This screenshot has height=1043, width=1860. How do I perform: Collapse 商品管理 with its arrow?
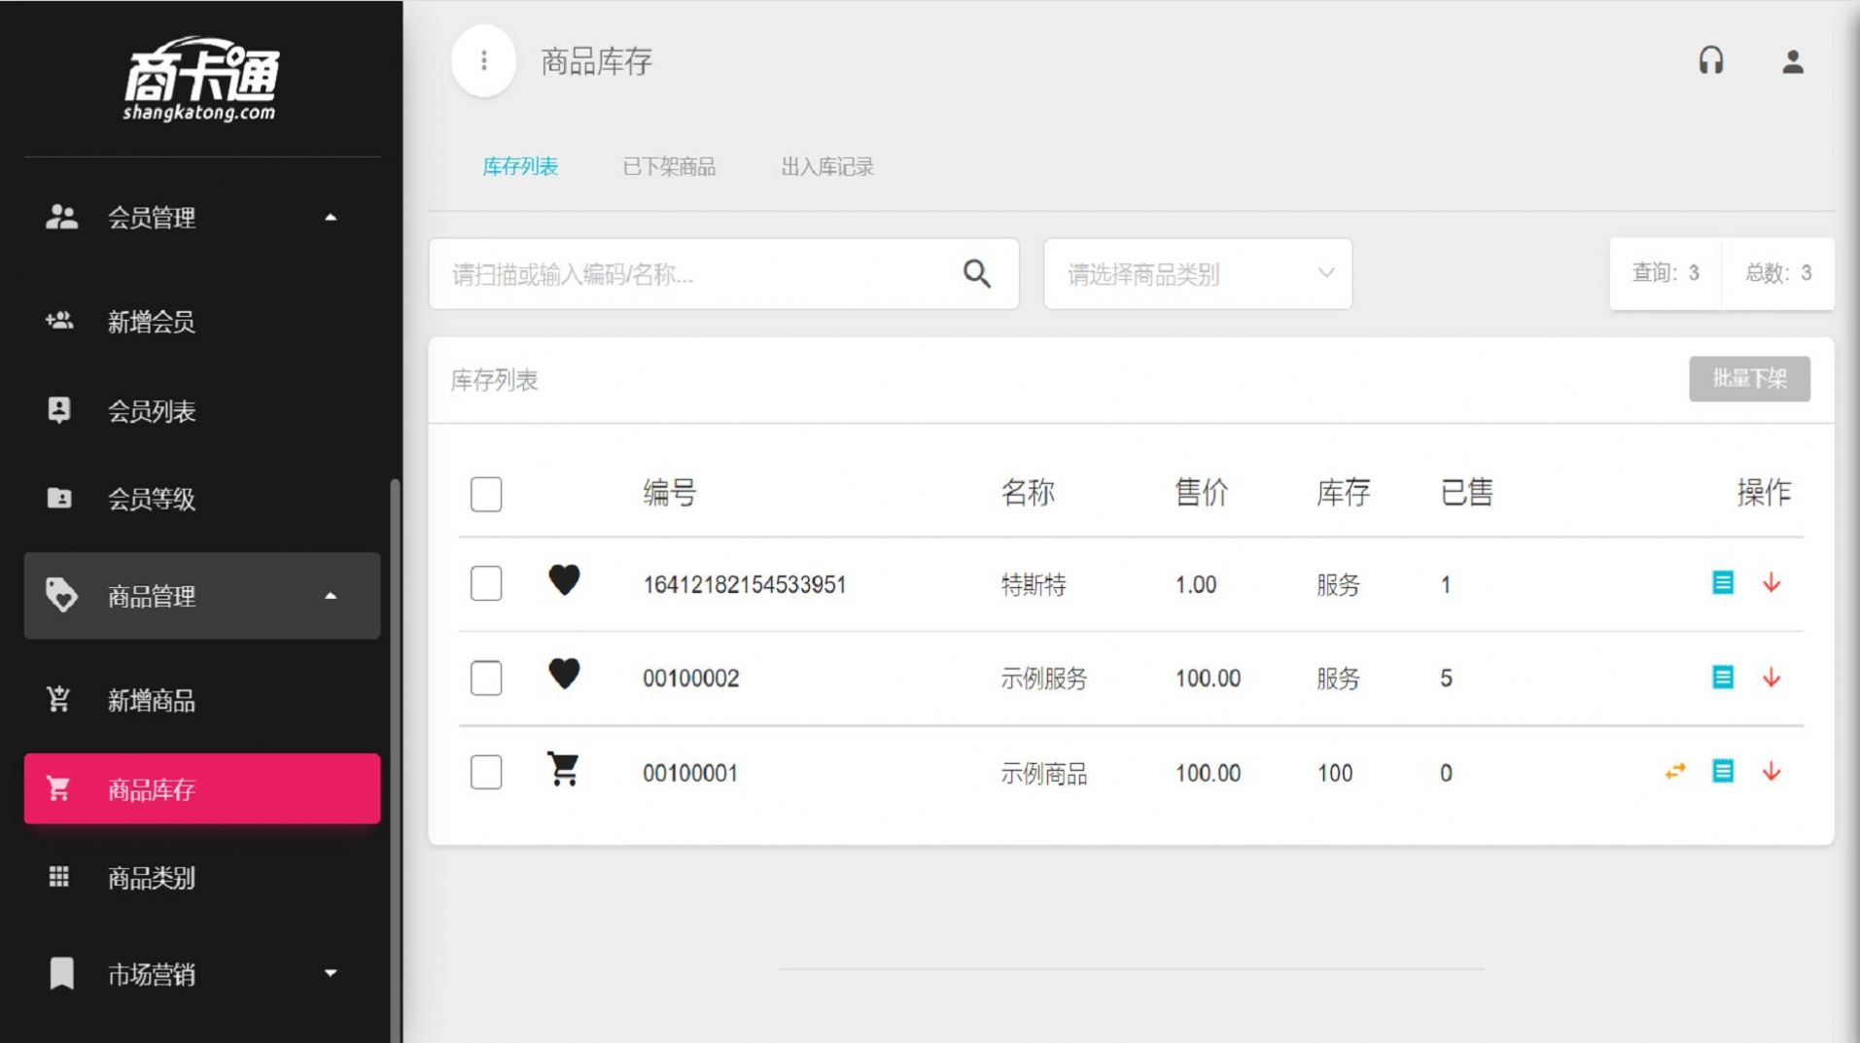pos(331,596)
